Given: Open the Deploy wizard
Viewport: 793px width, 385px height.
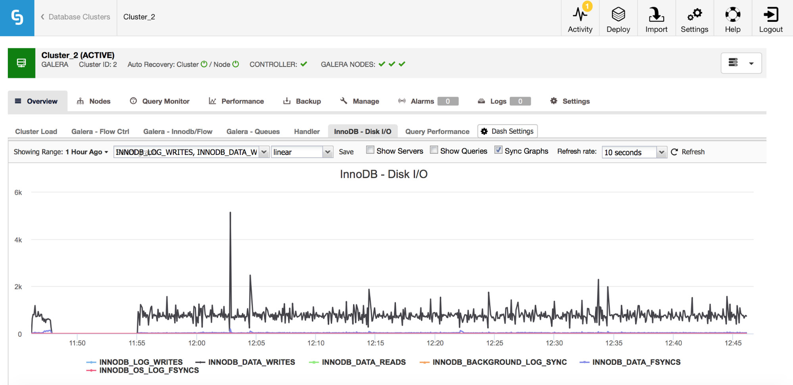Looking at the screenshot, I should pyautogui.click(x=618, y=18).
